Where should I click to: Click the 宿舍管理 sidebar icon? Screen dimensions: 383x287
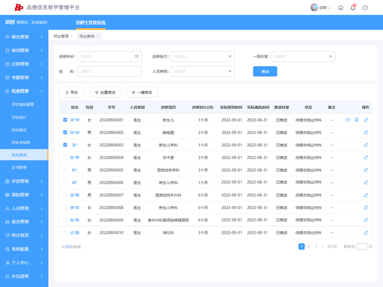click(x=7, y=222)
